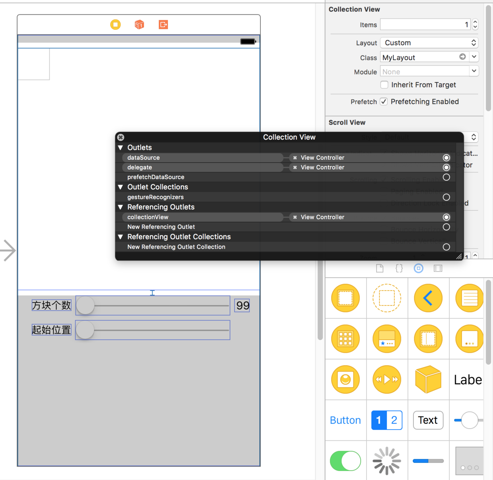Close the Collection View connections popup
Screen dimensions: 493x480
pos(121,137)
